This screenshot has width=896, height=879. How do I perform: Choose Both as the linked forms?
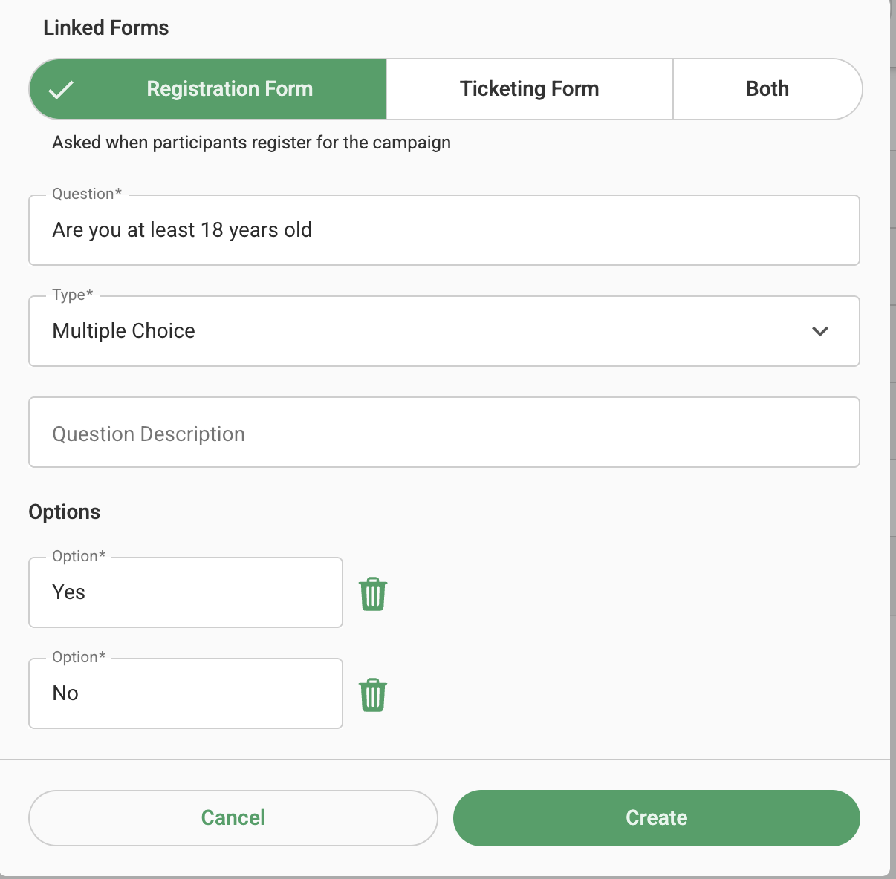pos(767,89)
